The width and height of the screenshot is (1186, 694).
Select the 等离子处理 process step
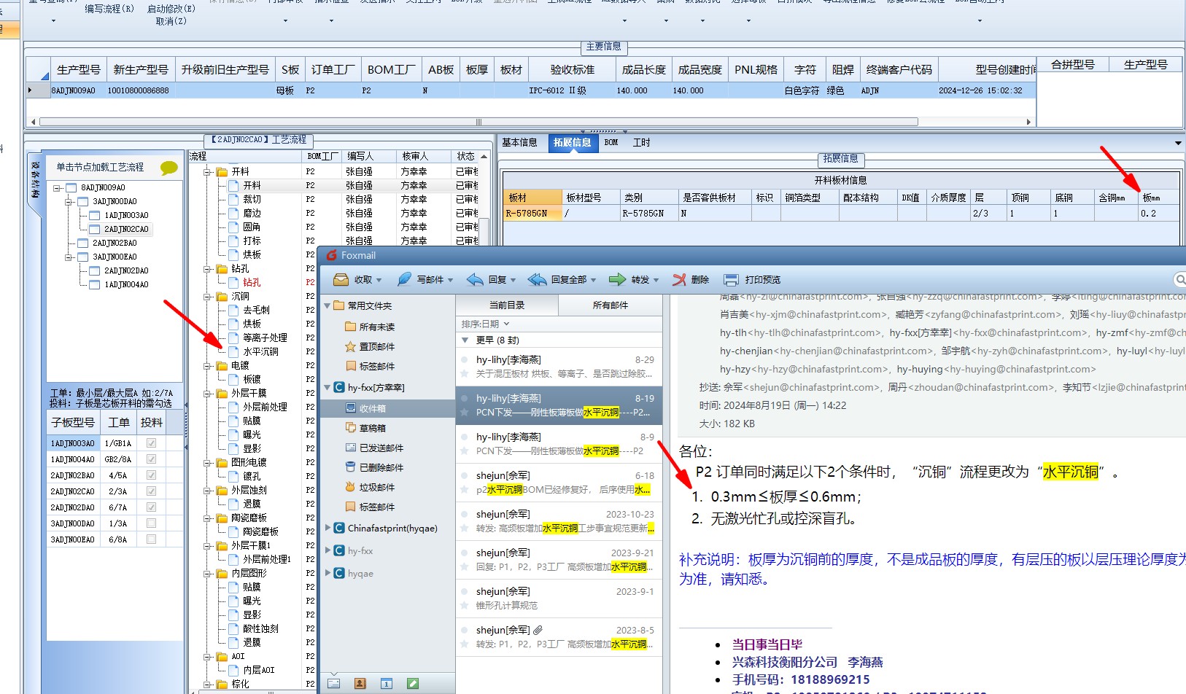tap(265, 338)
